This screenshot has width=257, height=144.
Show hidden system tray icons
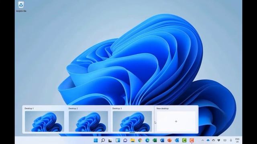[202, 140]
